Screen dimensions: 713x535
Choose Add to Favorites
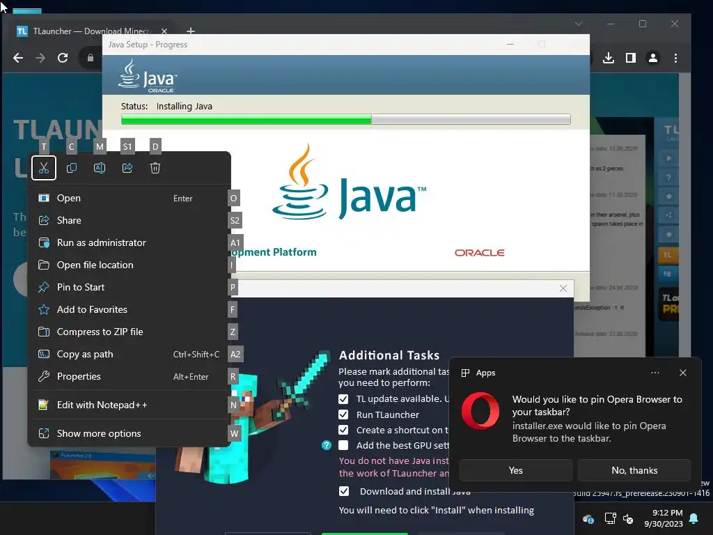[129, 309]
